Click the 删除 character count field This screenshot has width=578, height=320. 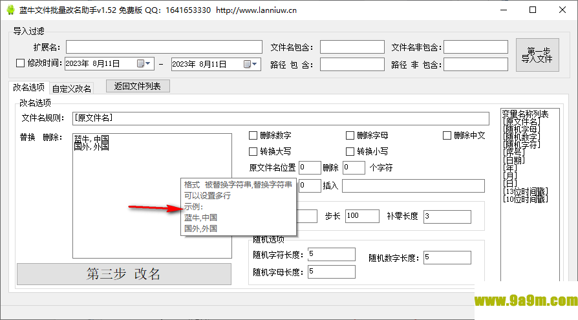(354, 167)
